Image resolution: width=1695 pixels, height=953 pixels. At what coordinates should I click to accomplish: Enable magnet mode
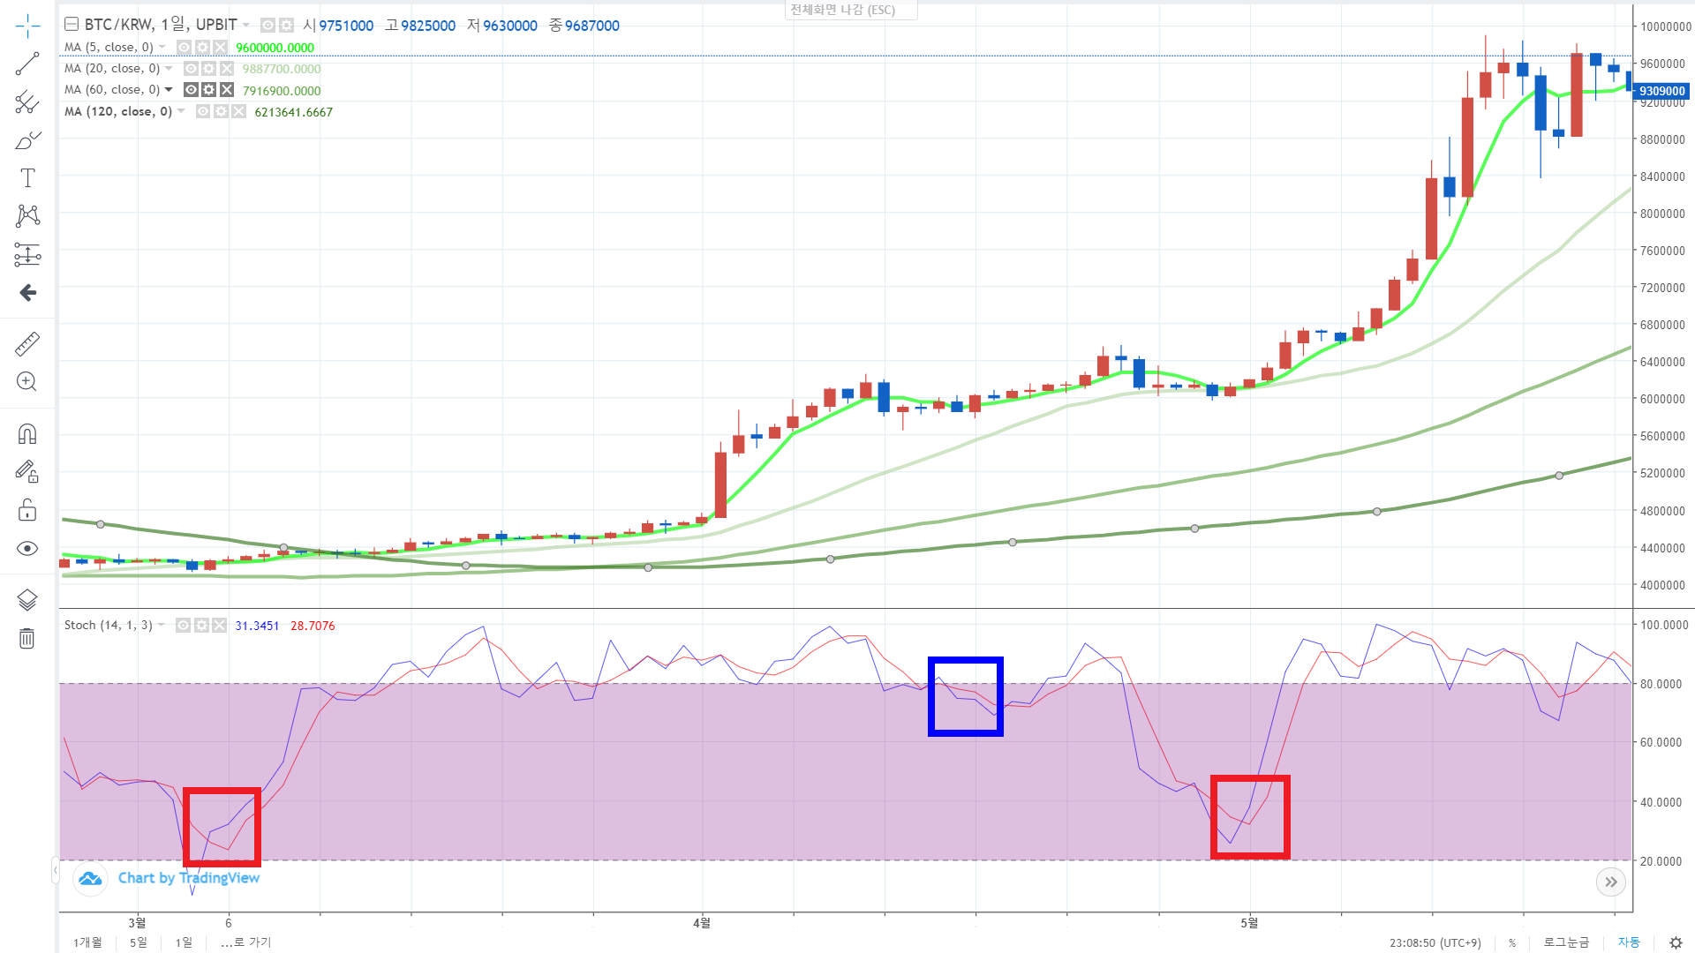coord(27,433)
